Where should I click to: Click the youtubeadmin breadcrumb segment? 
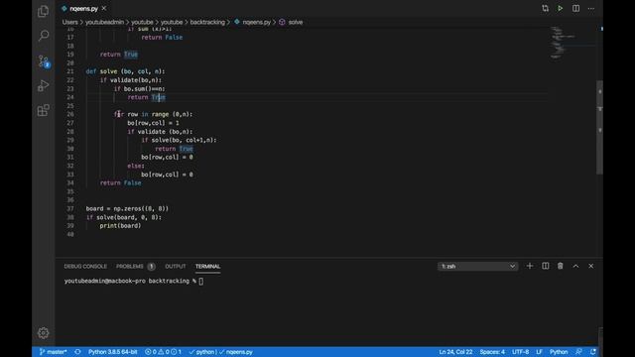(104, 22)
